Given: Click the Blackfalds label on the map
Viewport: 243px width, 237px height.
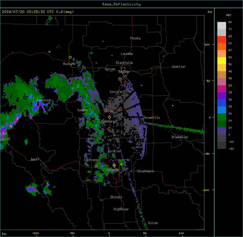Looking at the screenshot, I should coord(124,63).
